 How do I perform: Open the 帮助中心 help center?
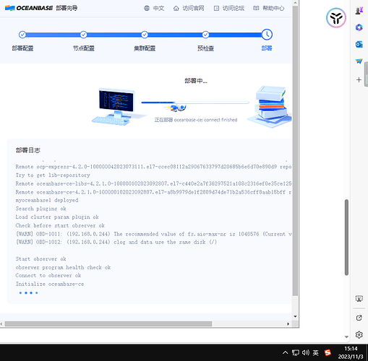point(269,8)
